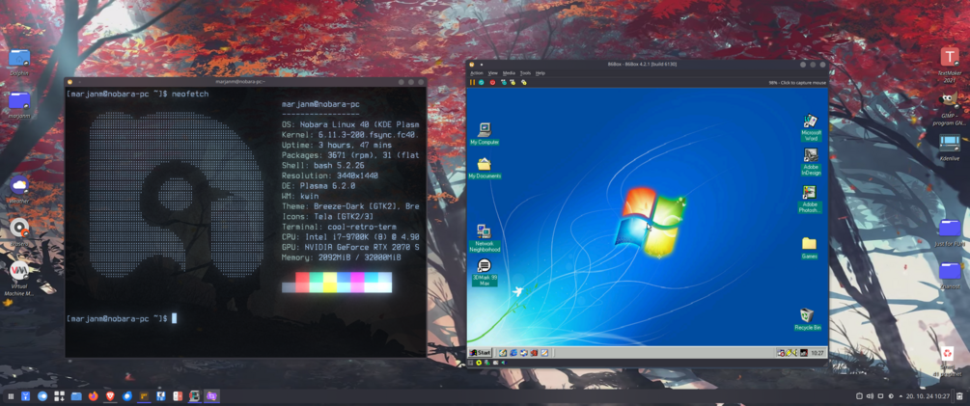
Task: Click the "Shell: bash 5.2.26" line
Action: coord(322,165)
